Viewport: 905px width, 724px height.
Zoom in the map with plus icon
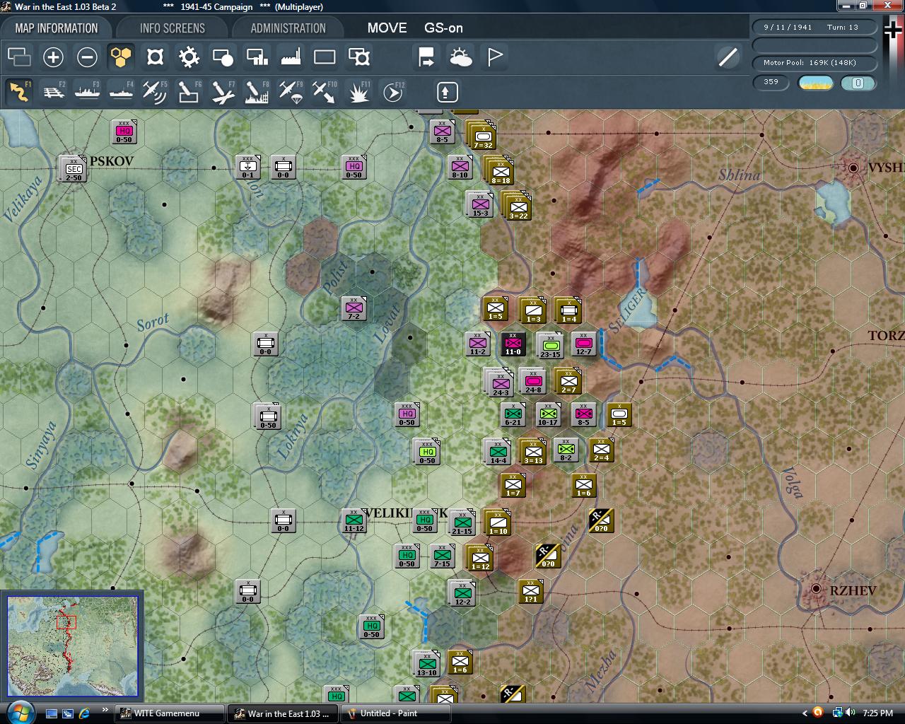click(x=53, y=57)
